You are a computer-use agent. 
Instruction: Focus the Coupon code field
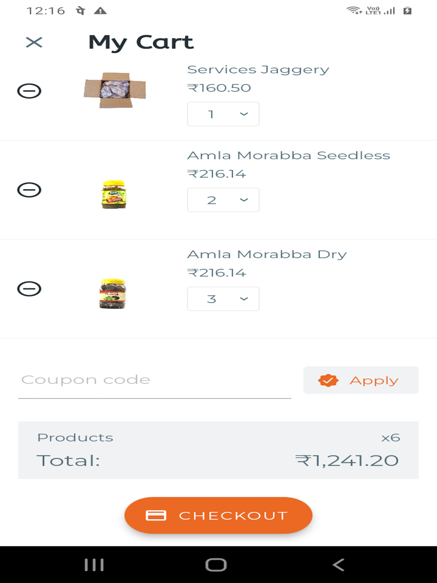155,380
